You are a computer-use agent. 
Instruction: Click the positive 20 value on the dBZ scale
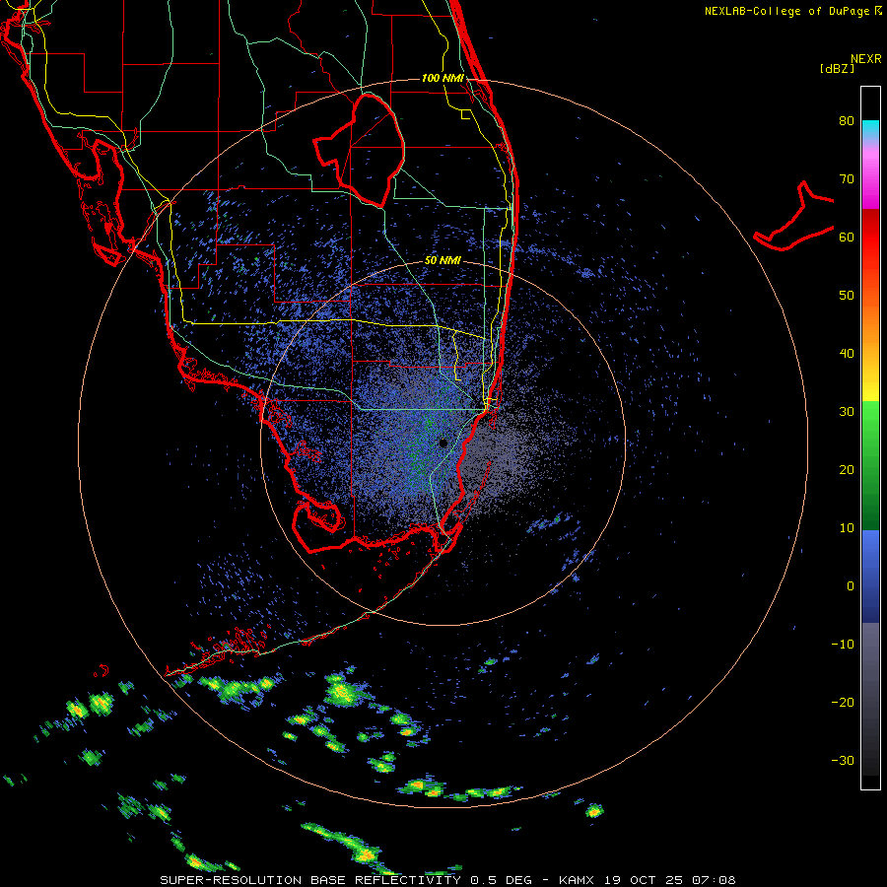(x=847, y=470)
